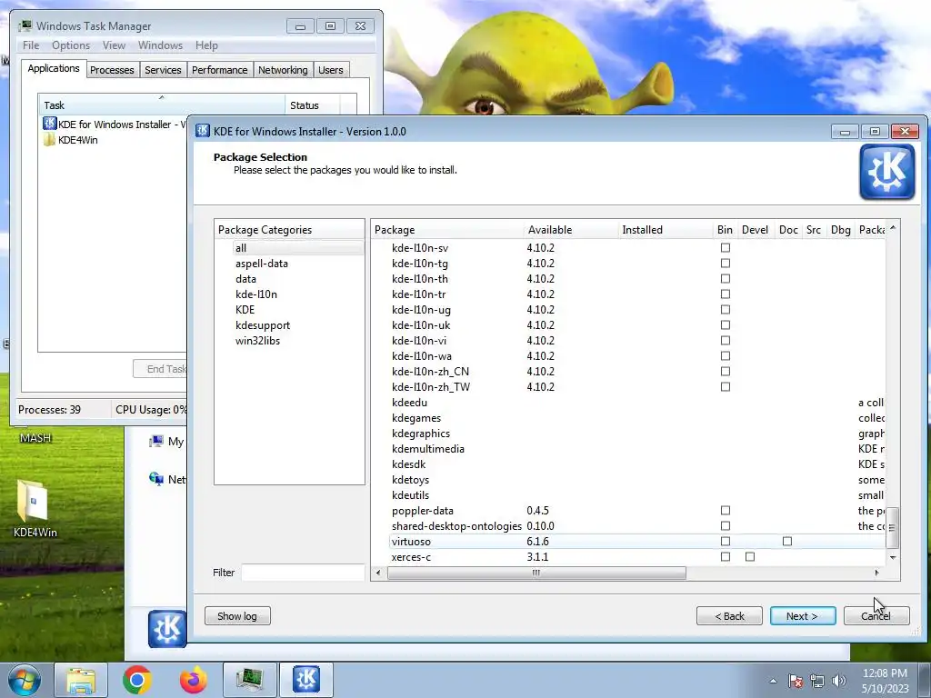Sort by Package column header

click(x=447, y=230)
